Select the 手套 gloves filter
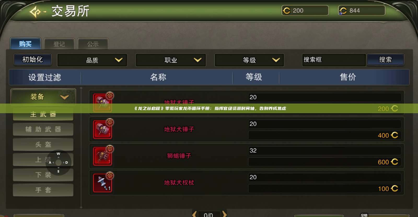This screenshot has width=418, height=217. 43,190
